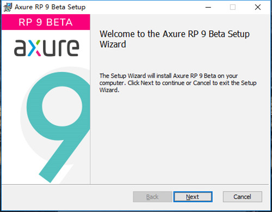Viewport: 272px width, 212px height.
Task: Click the empty gray area below the description
Action: click(x=180, y=138)
